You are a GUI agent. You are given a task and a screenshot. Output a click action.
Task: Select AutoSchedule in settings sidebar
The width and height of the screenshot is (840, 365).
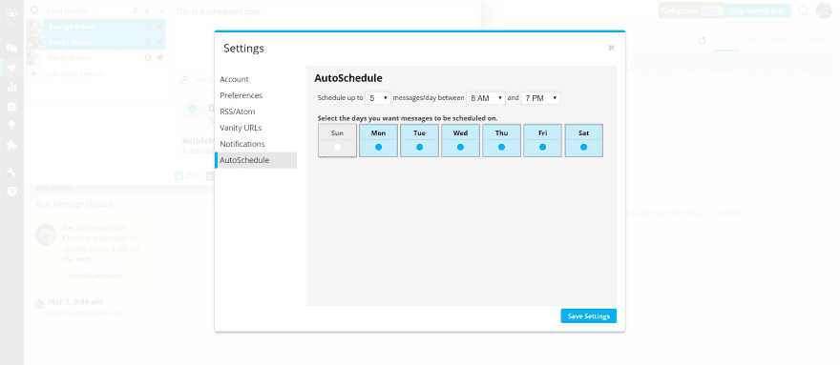tap(256, 160)
